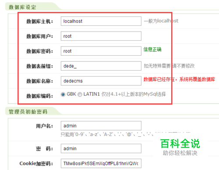
Task: Click the admin password field (密码)
Action: [x=101, y=149]
